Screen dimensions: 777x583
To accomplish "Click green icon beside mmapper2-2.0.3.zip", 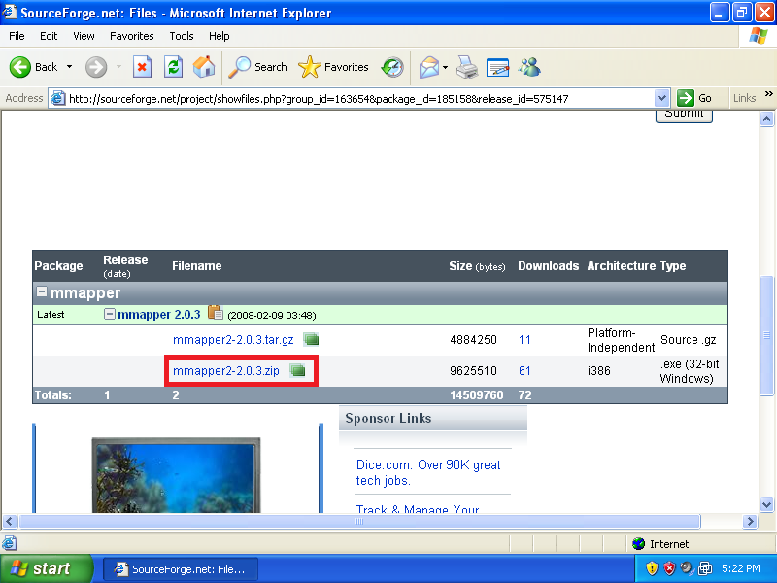I will coord(297,370).
